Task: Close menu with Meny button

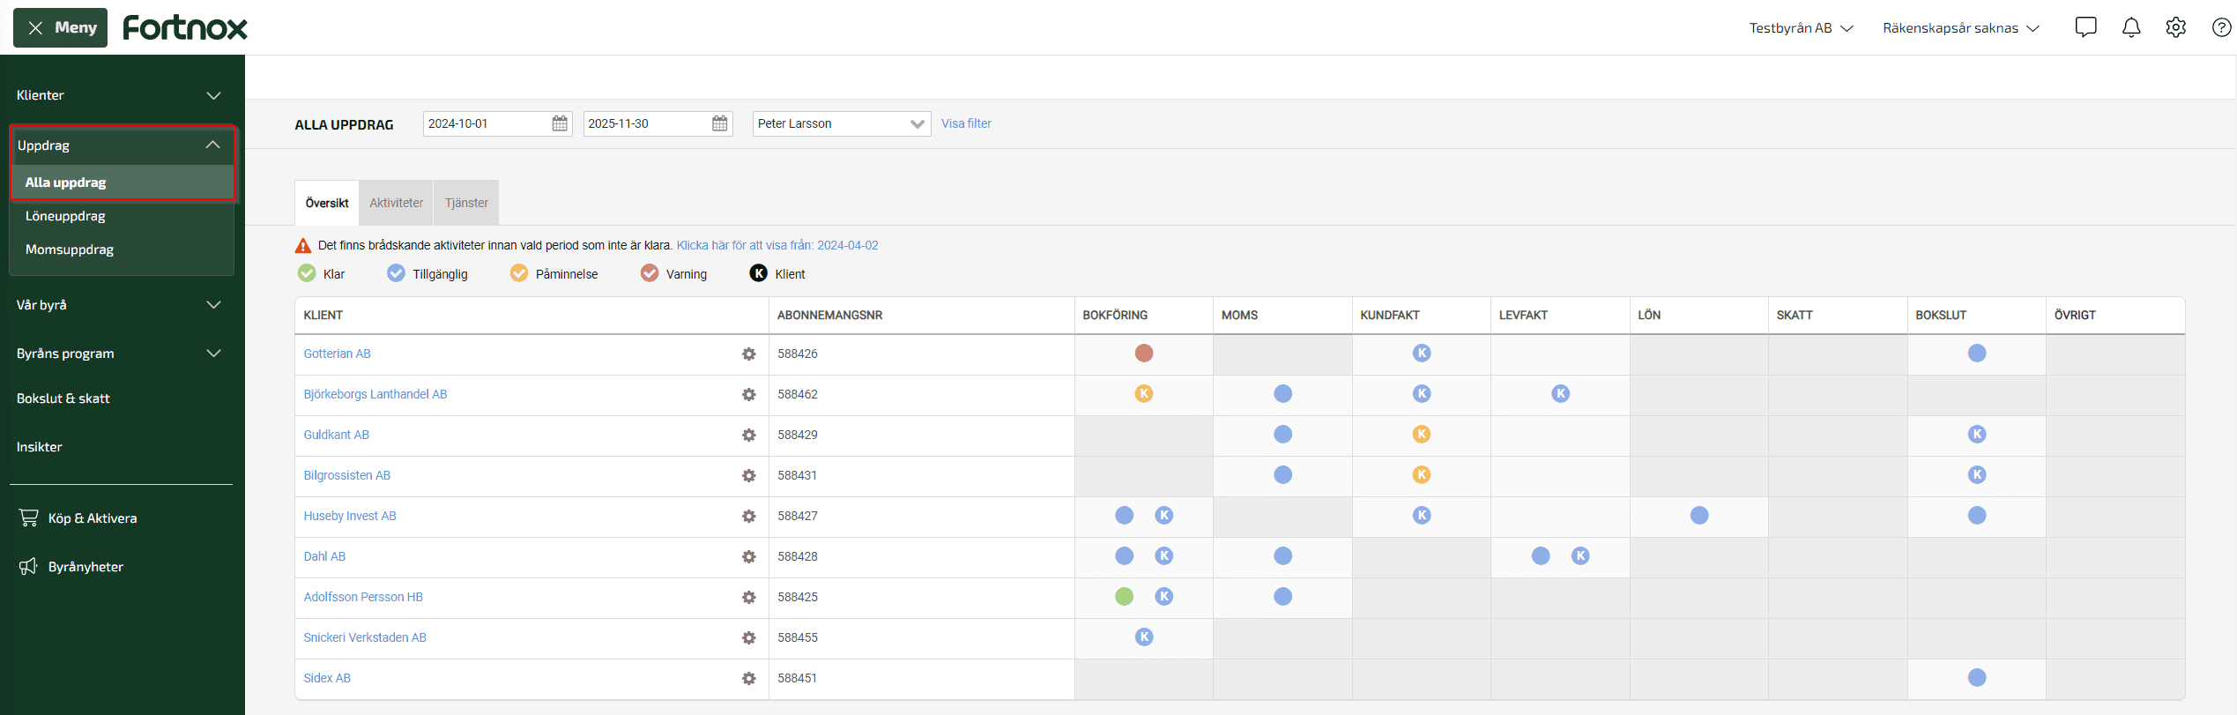Action: coord(60,27)
